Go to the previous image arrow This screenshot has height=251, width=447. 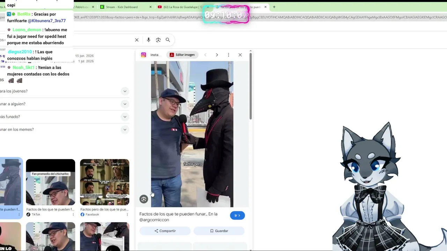[x=205, y=55]
